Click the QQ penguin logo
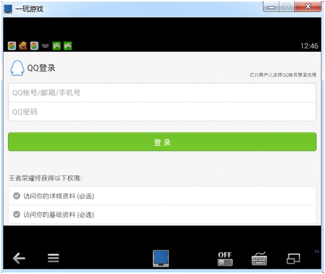The height and width of the screenshot is (274, 325). pyautogui.click(x=17, y=68)
